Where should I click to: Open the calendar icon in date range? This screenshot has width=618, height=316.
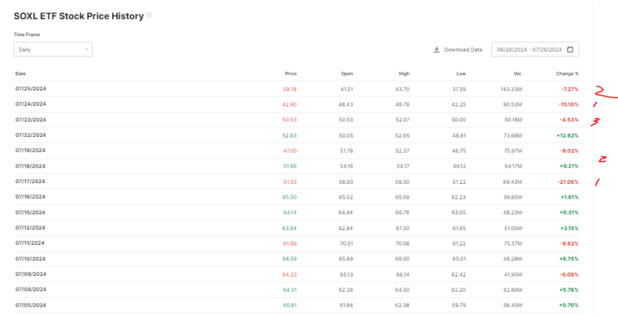click(x=570, y=49)
